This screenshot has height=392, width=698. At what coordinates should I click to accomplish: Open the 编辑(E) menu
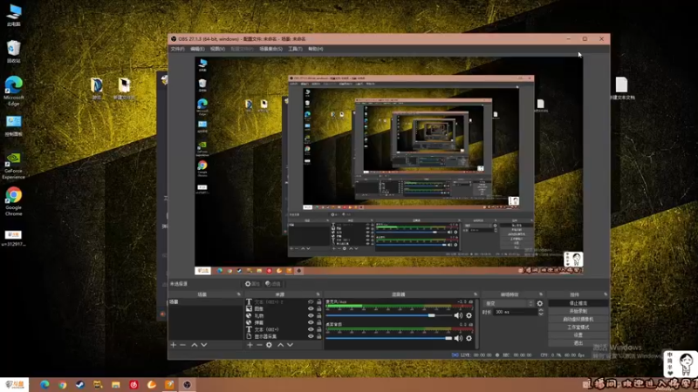pyautogui.click(x=197, y=49)
